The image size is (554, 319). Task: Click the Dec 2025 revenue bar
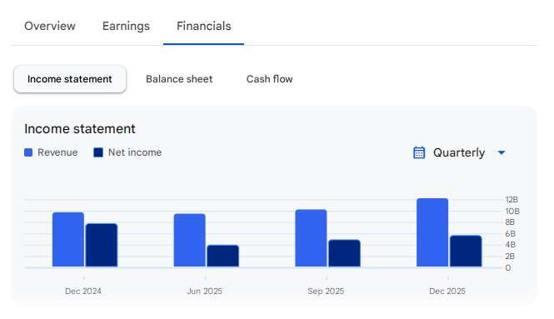(x=432, y=232)
